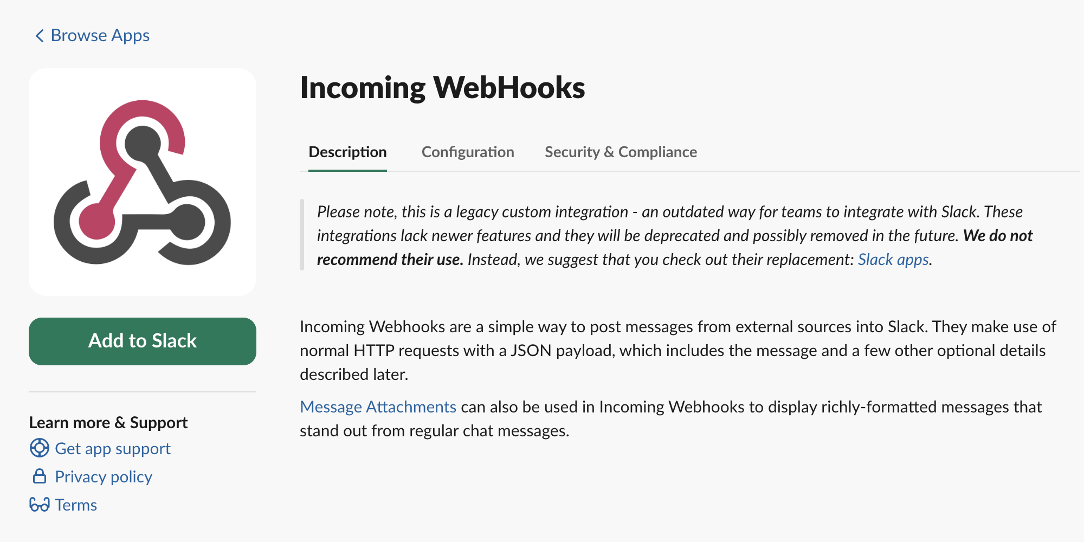The image size is (1084, 542).
Task: Switch to the Configuration tab
Action: coord(468,152)
